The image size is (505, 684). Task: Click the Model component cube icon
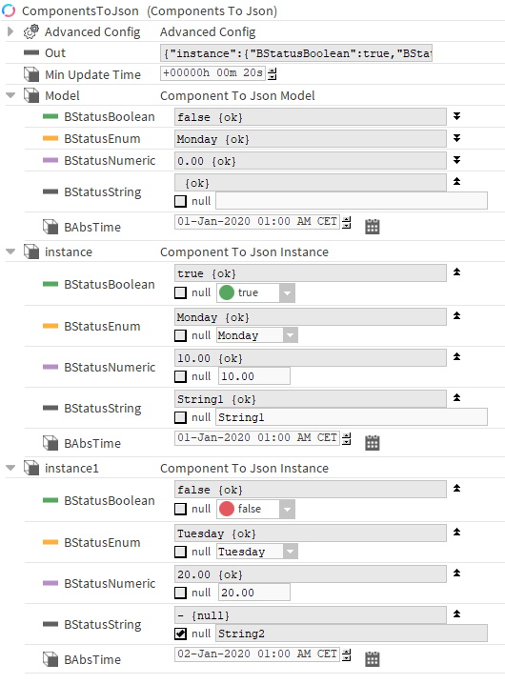tap(31, 95)
